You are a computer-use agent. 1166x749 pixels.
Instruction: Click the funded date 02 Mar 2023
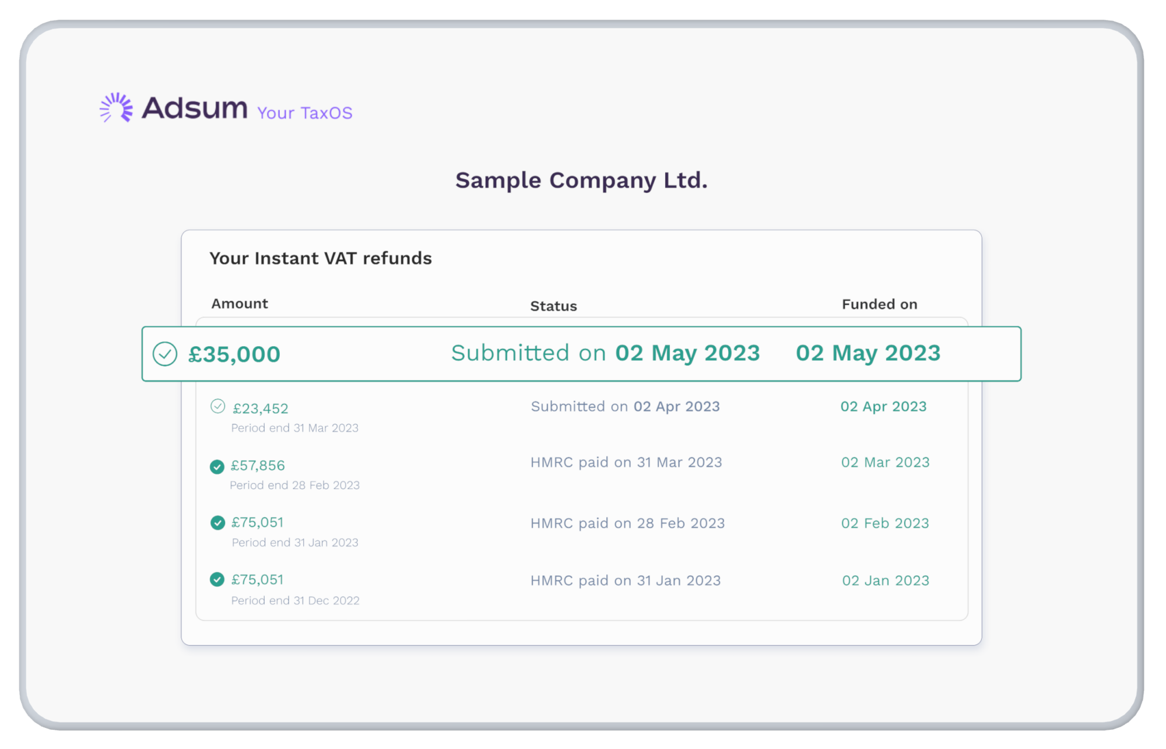click(x=885, y=462)
